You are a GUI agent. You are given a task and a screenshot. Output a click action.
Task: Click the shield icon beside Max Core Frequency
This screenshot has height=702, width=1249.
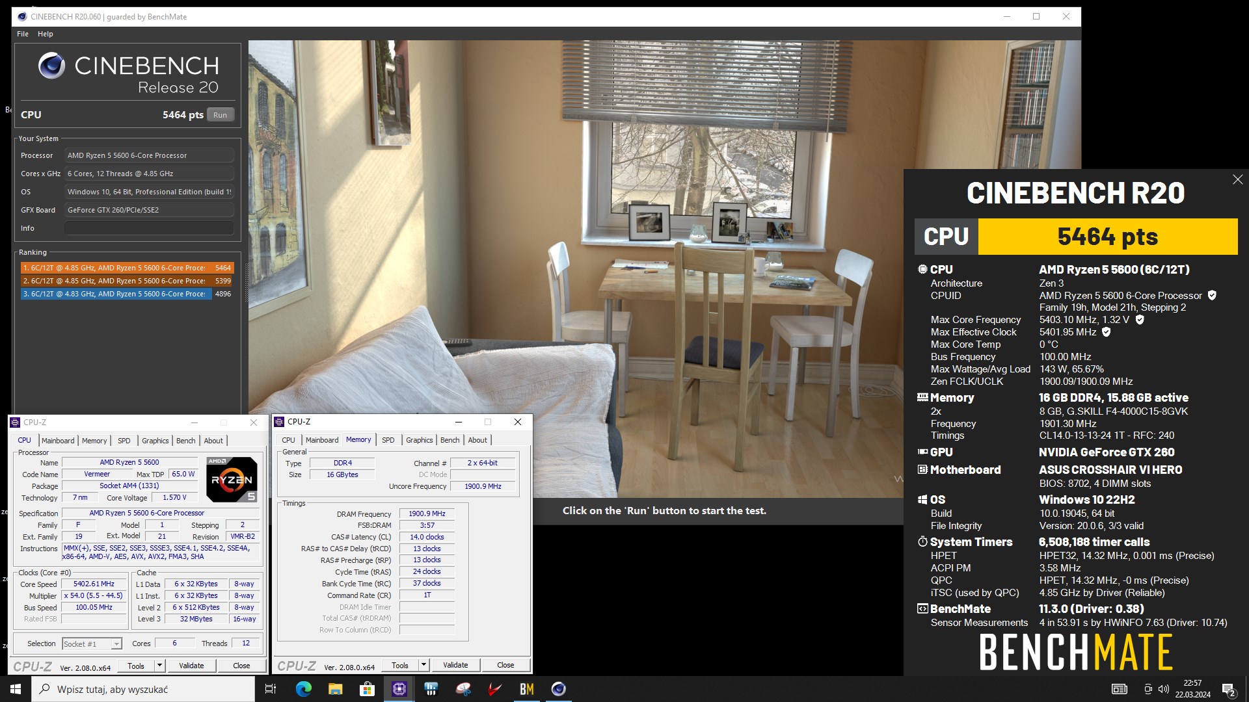(x=1140, y=319)
